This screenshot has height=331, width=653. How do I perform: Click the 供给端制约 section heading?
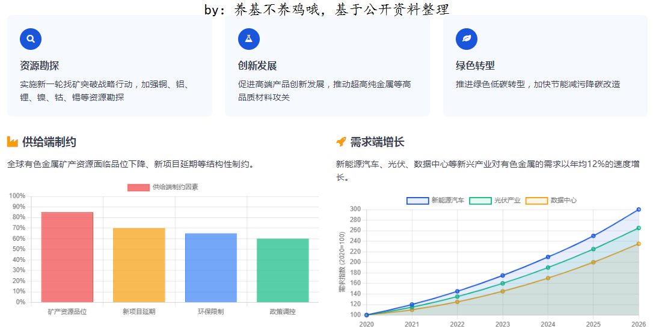(x=49, y=142)
